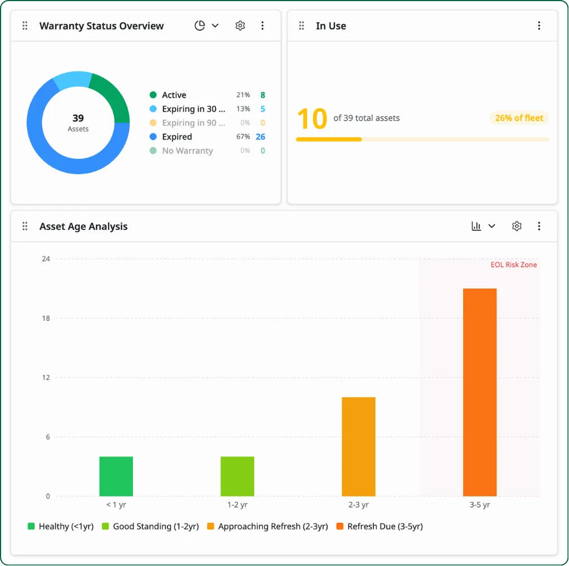The width and height of the screenshot is (569, 566).
Task: Click the bar chart type icon in Asset Age Analysis
Action: 476,226
